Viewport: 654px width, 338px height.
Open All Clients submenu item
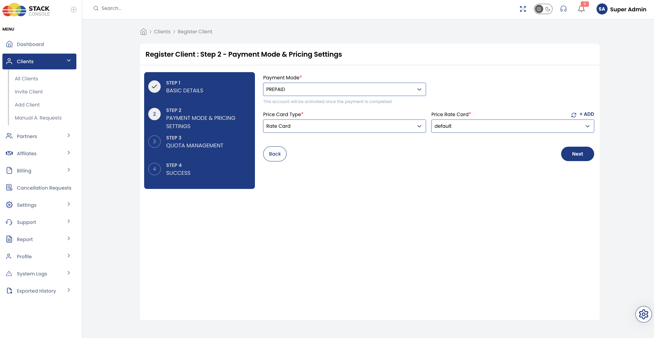pyautogui.click(x=26, y=79)
